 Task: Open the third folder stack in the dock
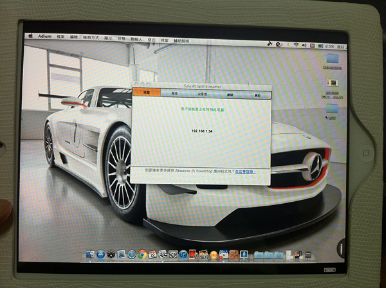(279, 255)
